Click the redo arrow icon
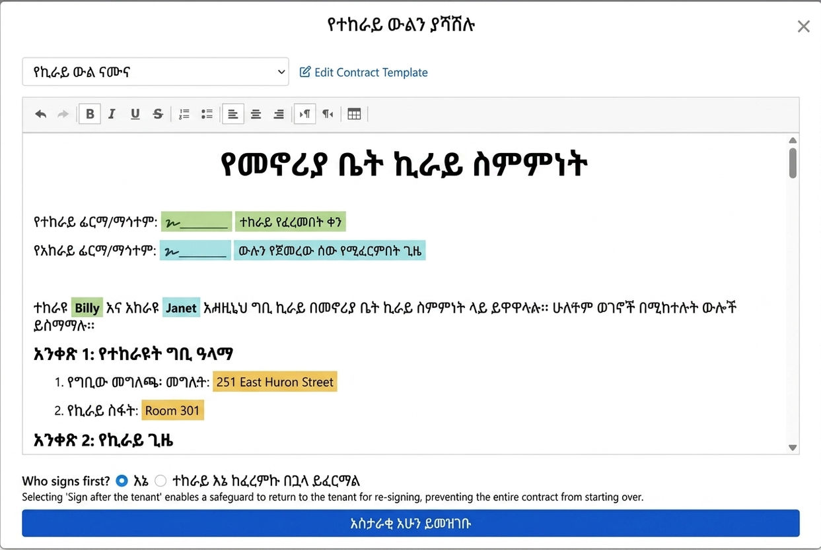The height and width of the screenshot is (550, 821). click(x=63, y=114)
